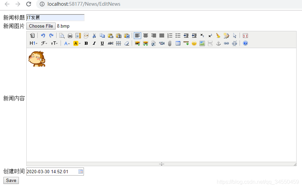Image resolution: width=302 pixels, height=188 pixels.
Task: Insert a page break
Action: coord(210,43)
